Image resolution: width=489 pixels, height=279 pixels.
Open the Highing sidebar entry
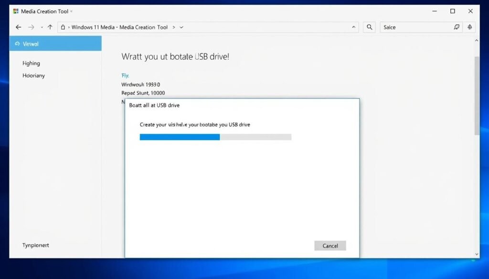pyautogui.click(x=31, y=63)
